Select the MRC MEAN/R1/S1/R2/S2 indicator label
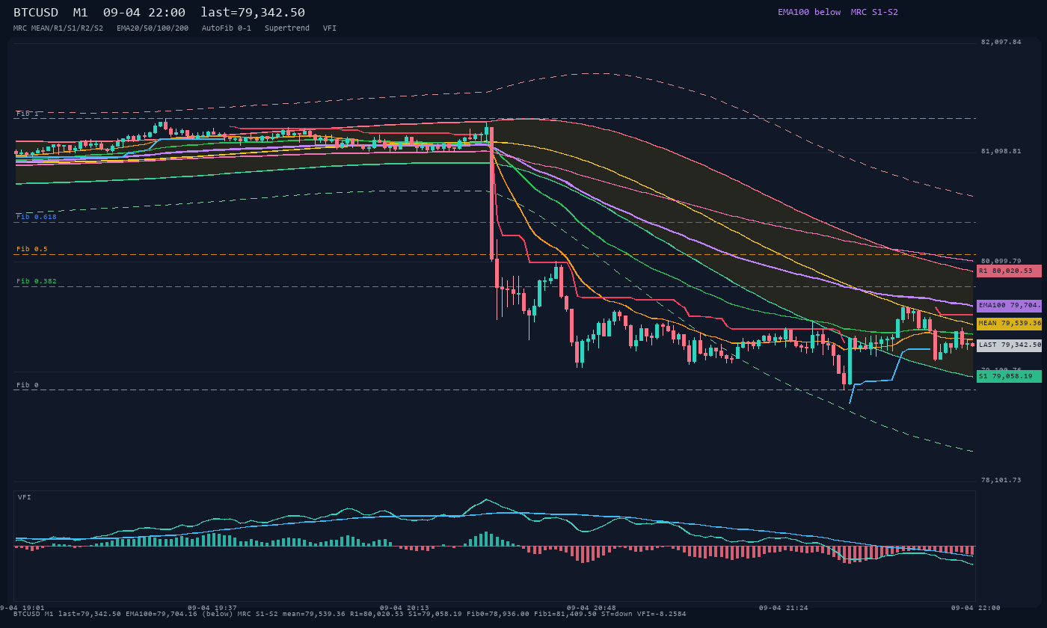 click(x=58, y=28)
